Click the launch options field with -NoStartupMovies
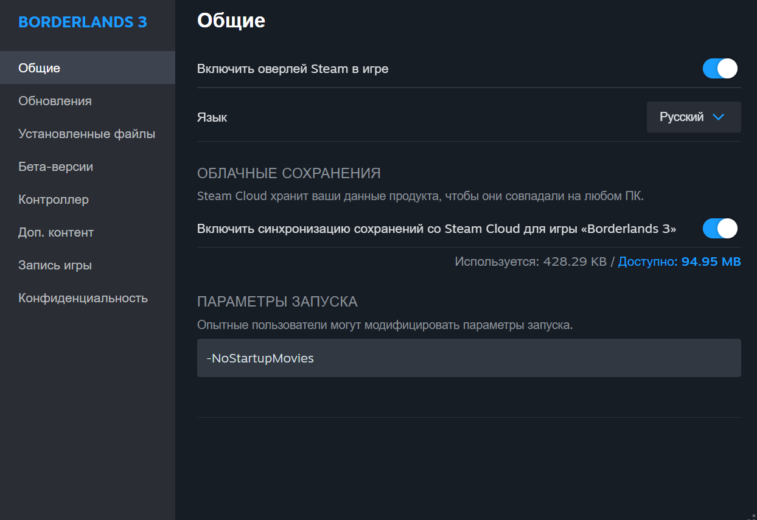This screenshot has height=520, width=757. (x=469, y=358)
